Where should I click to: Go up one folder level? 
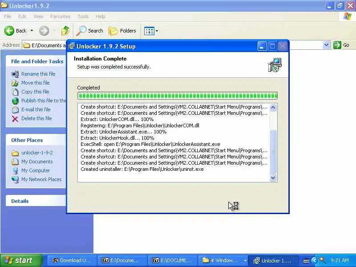coord(65,31)
